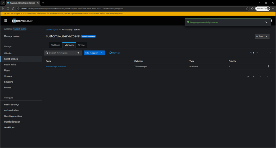Open the customx-api-audience mapper link
This screenshot has height=148, width=276.
(56, 67)
